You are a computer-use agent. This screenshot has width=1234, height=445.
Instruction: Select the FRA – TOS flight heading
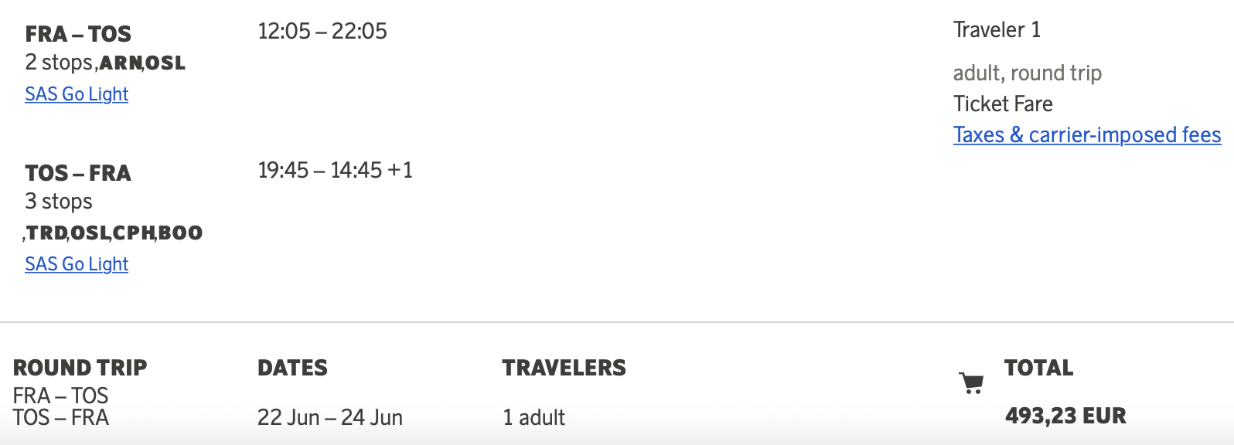pyautogui.click(x=78, y=34)
